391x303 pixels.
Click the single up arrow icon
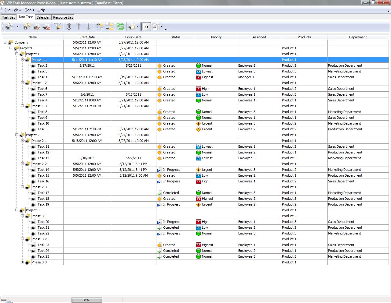[79, 27]
